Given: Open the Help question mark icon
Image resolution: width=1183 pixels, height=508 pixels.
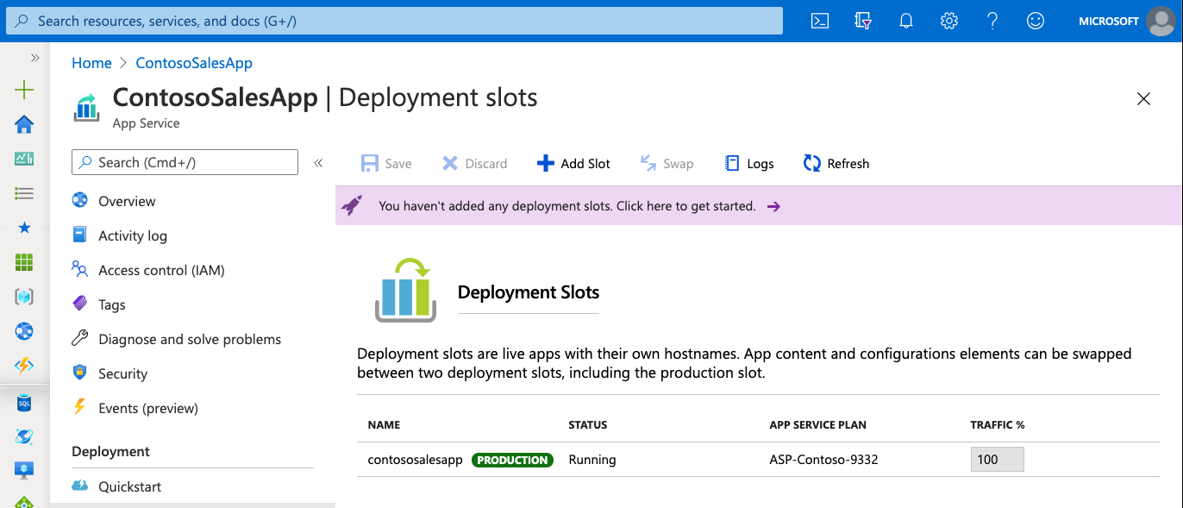Looking at the screenshot, I should click(x=992, y=21).
